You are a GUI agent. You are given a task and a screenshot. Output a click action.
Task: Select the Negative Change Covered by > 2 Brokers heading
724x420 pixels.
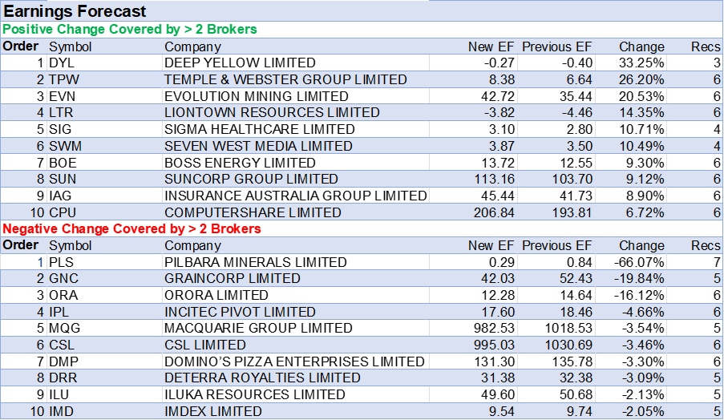[x=132, y=228]
